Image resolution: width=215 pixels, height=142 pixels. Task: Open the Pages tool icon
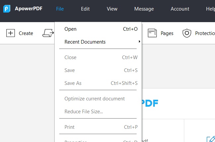[152, 33]
